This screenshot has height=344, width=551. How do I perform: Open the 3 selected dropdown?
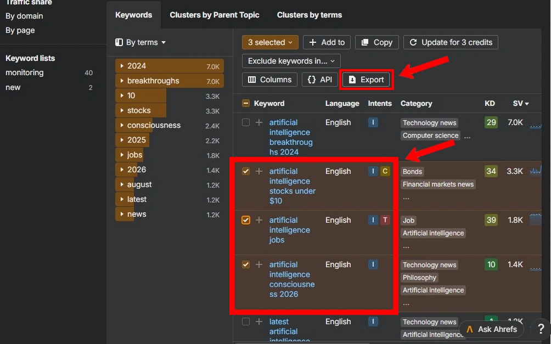coord(270,42)
